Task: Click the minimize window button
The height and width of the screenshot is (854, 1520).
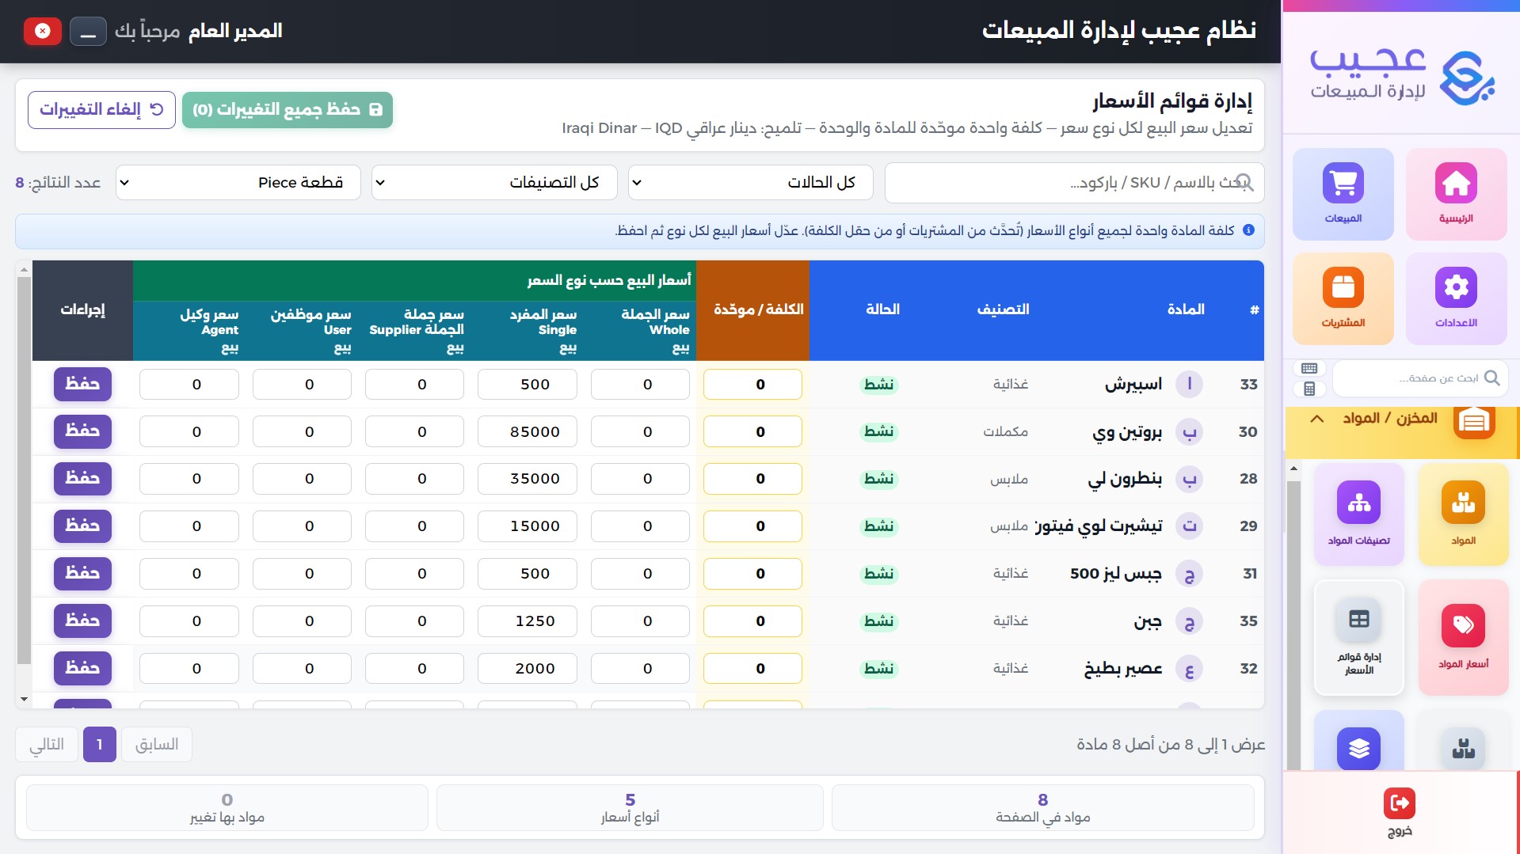Action: pos(88,31)
